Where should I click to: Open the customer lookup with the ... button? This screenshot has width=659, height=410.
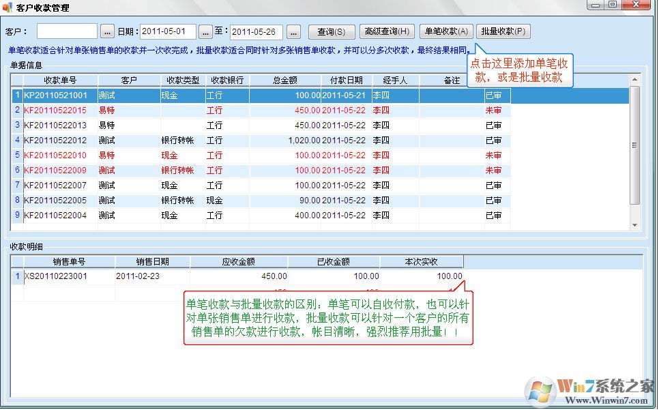pos(107,31)
